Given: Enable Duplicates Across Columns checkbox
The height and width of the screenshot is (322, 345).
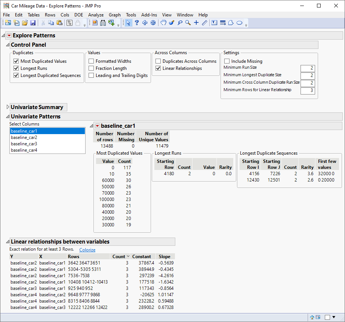Looking at the screenshot, I should [x=158, y=61].
